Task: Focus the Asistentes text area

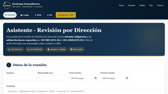Action: pyautogui.click(x=84, y=91)
